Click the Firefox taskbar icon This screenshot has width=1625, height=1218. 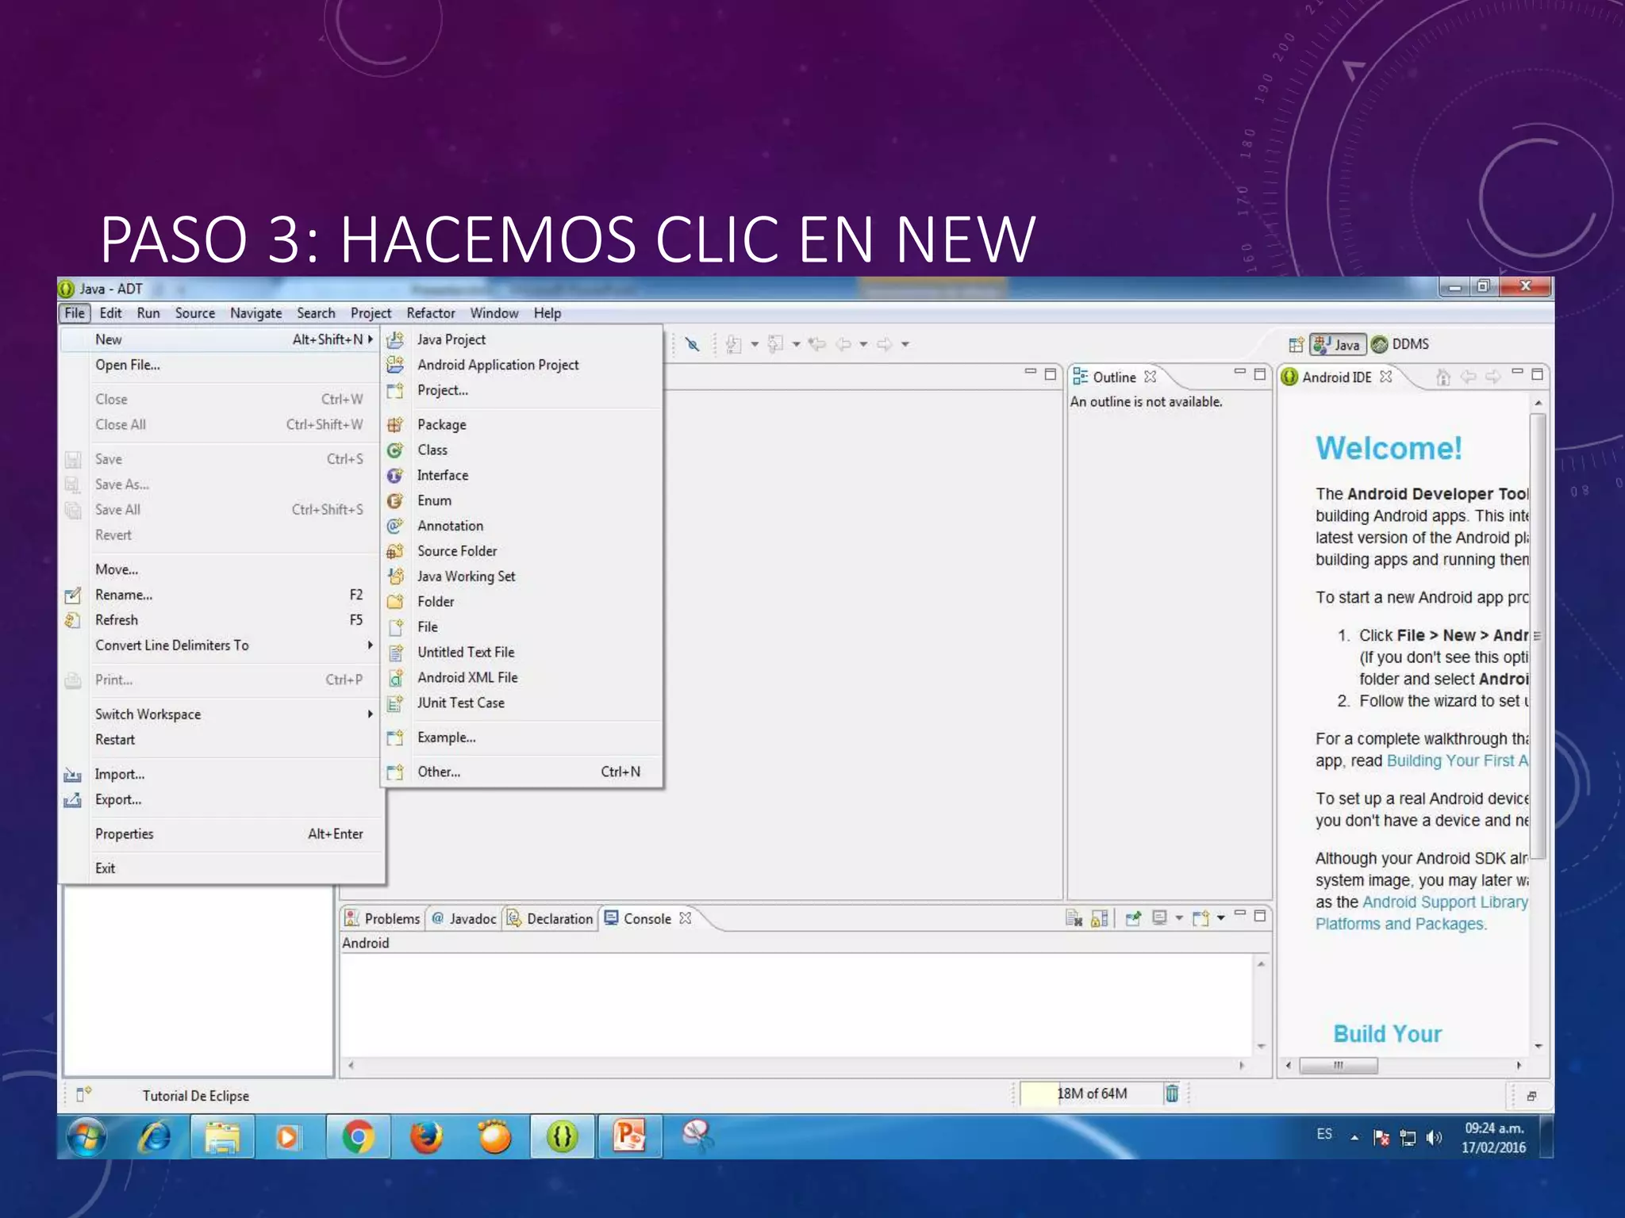coord(426,1137)
